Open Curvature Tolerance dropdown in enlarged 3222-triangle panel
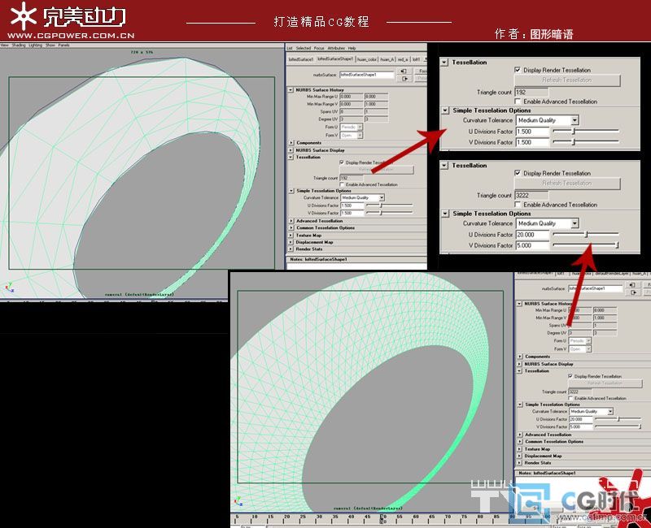Image resolution: width=651 pixels, height=528 pixels. coord(548,223)
